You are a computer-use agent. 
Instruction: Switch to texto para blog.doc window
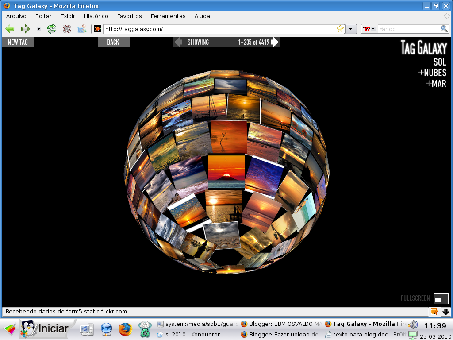coord(365,335)
